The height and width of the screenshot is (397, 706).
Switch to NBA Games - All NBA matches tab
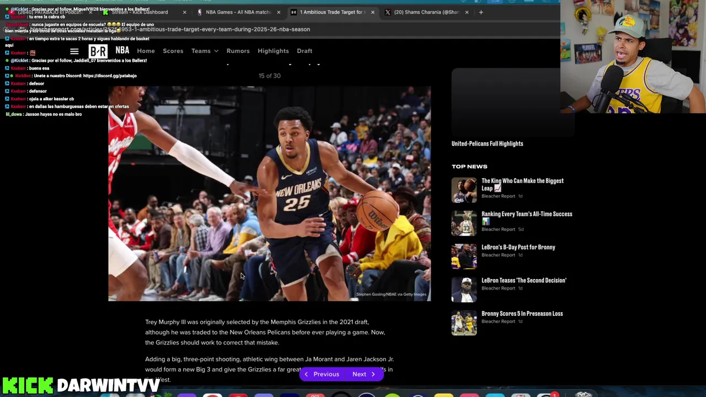tap(238, 12)
